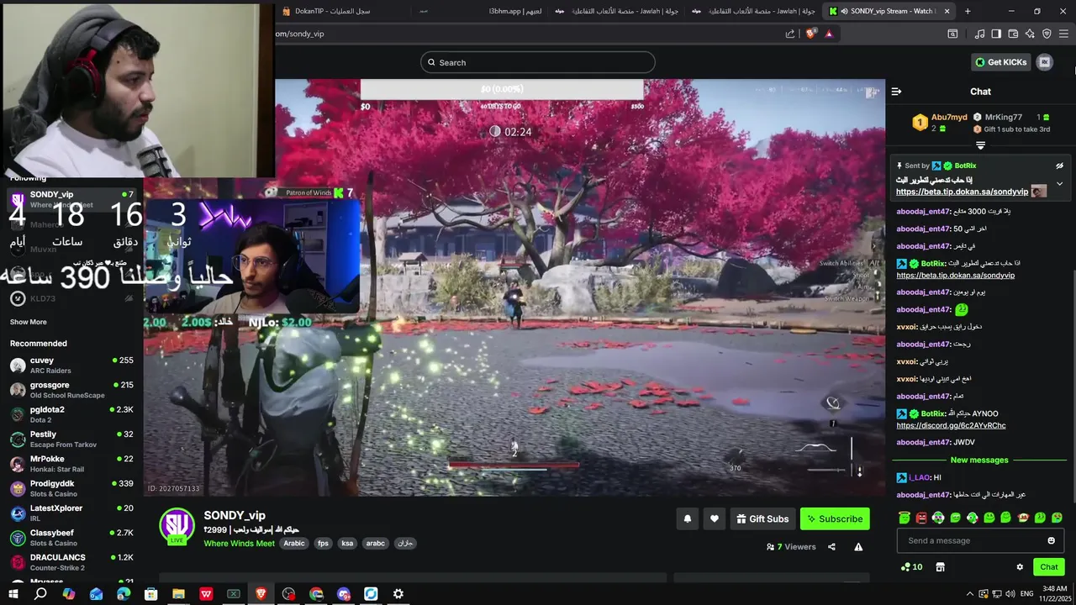
Task: Open recommended channel cuvey
Action: pos(71,365)
